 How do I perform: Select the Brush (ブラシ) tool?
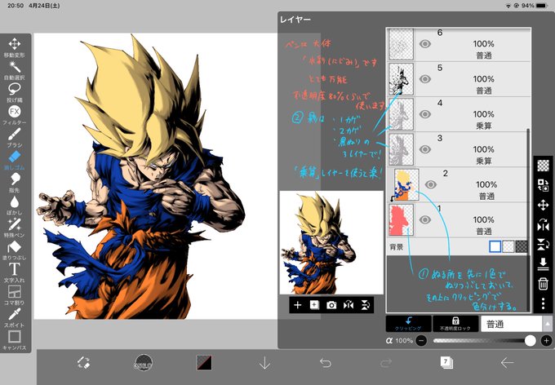coord(14,137)
